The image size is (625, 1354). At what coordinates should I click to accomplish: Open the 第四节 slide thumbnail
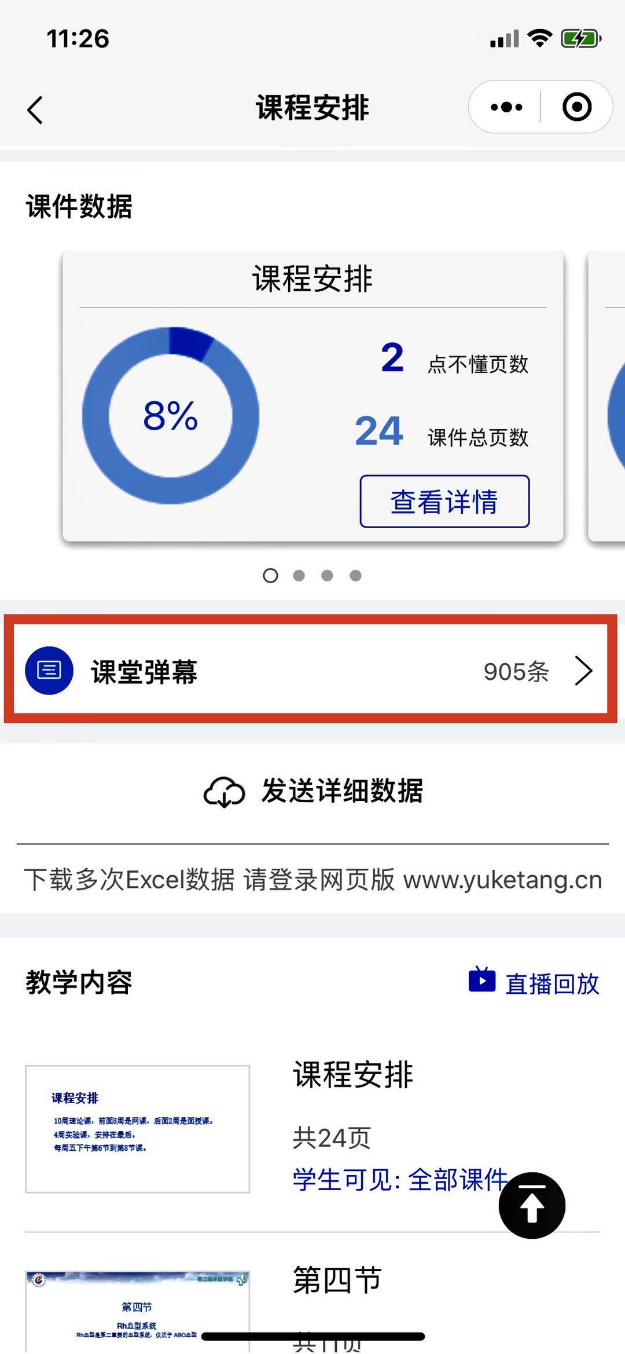[138, 1312]
